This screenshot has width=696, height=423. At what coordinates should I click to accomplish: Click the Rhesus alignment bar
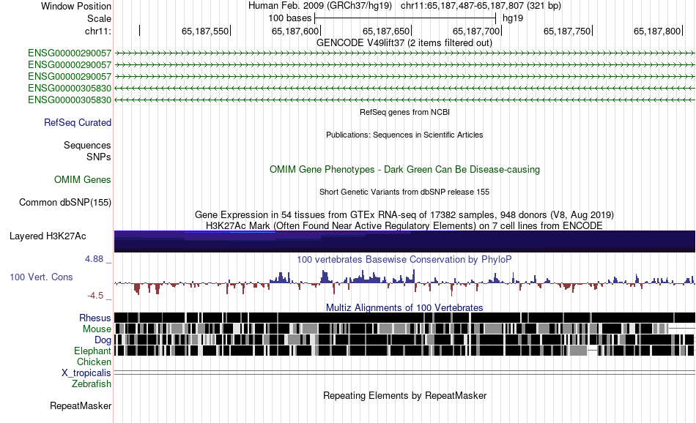click(x=404, y=318)
